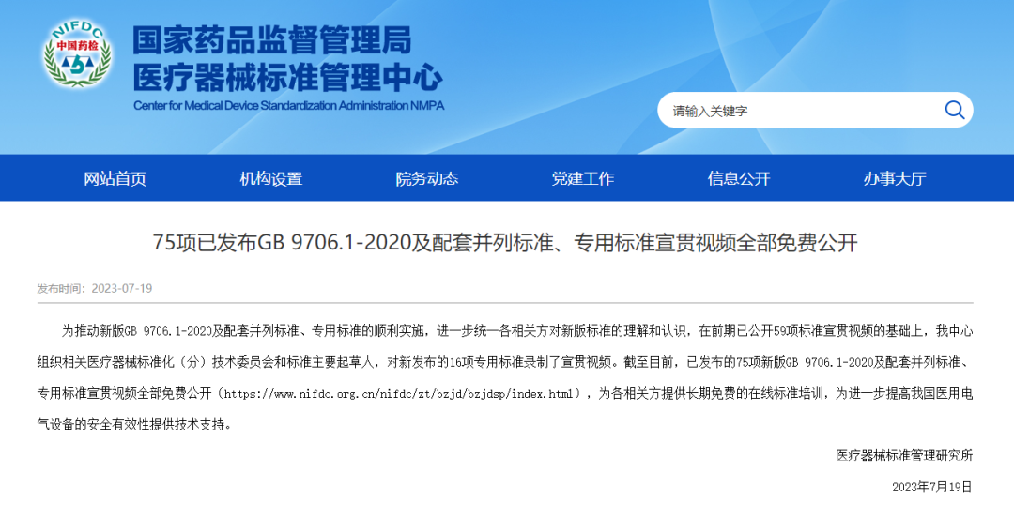The image size is (1014, 513).
Task: Click the 发布时间 2023-07-19 publish date
Action: (94, 288)
